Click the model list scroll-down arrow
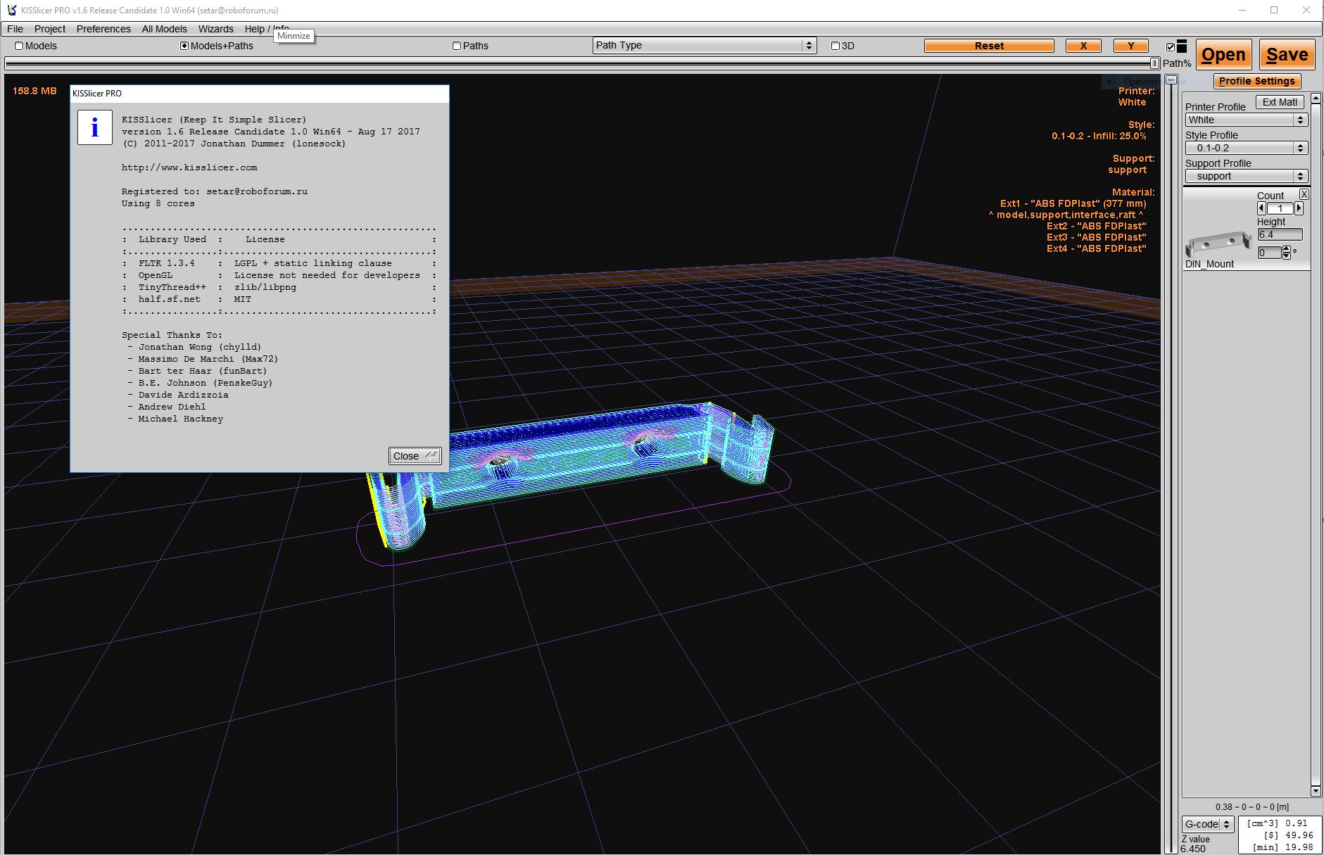 point(1316,791)
